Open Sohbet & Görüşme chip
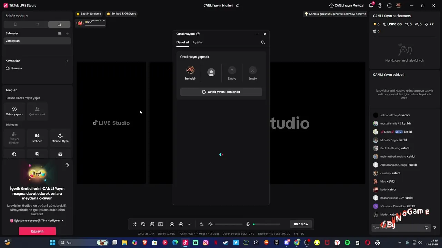 [122, 14]
